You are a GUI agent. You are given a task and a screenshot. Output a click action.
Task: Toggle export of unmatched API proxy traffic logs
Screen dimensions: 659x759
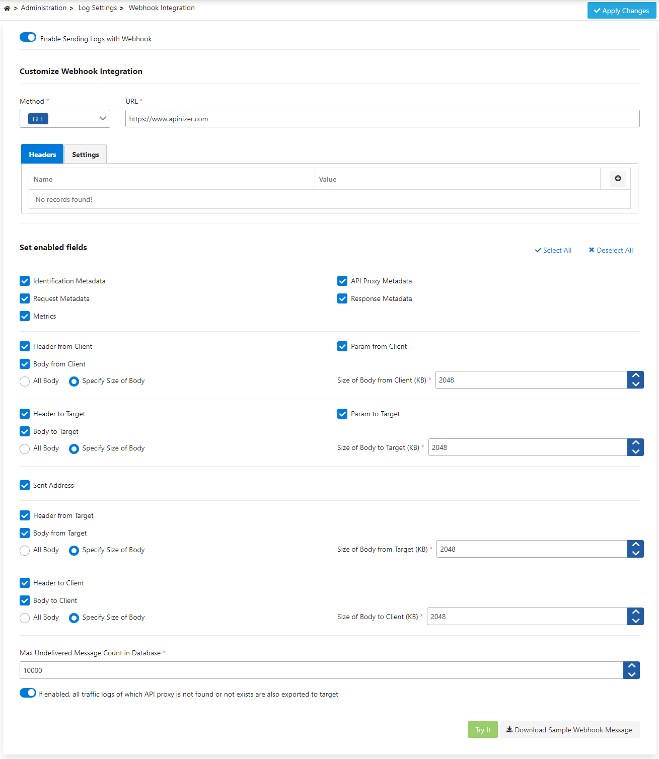point(28,693)
